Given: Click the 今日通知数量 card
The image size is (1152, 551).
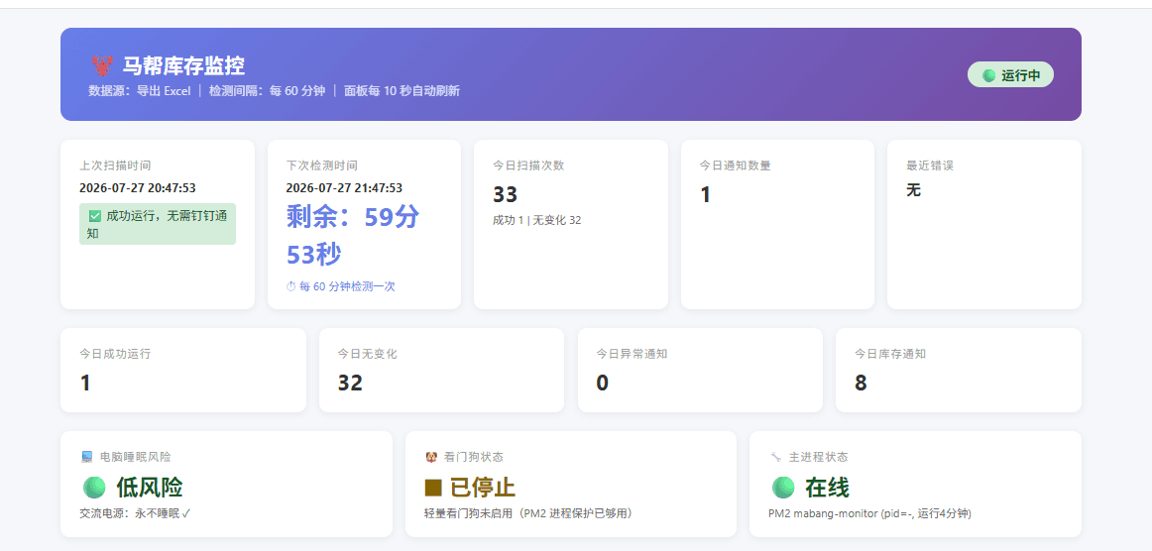Looking at the screenshot, I should pos(777,224).
